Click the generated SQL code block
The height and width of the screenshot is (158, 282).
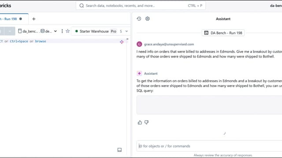click(209, 105)
